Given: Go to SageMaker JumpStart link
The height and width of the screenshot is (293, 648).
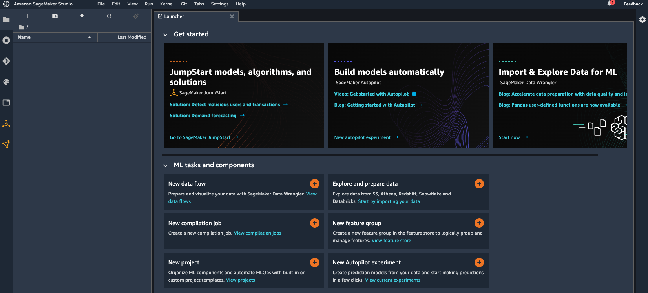Looking at the screenshot, I should tap(204, 137).
